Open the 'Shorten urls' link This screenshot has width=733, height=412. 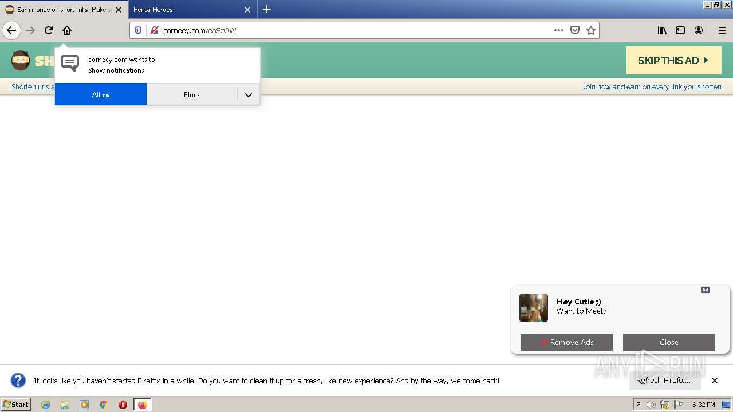(x=33, y=86)
